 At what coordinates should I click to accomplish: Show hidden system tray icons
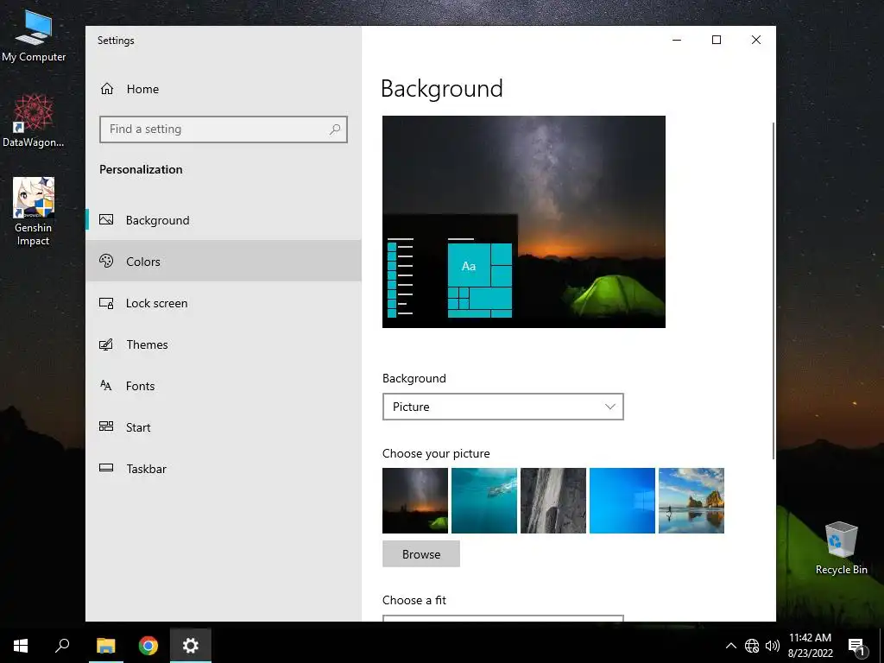[730, 646]
